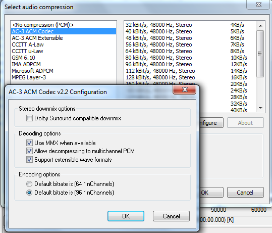Click the Configure button behind the dialog
Screen dimensions: 272x233
pyautogui.click(x=211, y=123)
